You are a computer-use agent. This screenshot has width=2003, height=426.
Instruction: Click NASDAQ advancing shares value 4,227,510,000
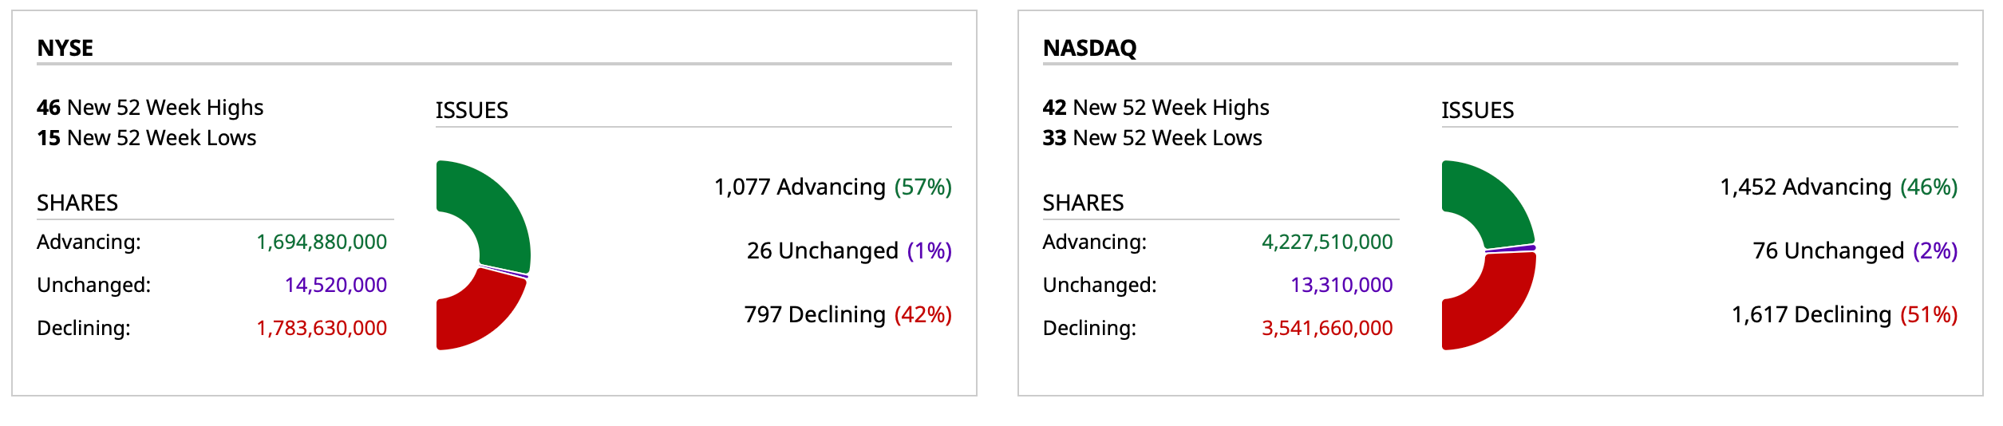1327,242
